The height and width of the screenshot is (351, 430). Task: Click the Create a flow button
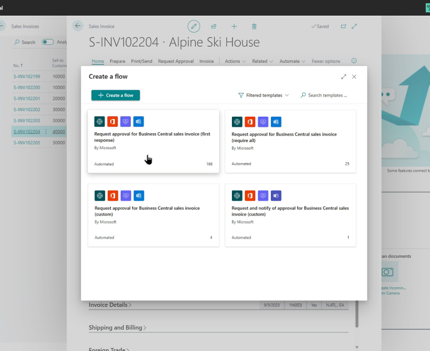pyautogui.click(x=115, y=95)
